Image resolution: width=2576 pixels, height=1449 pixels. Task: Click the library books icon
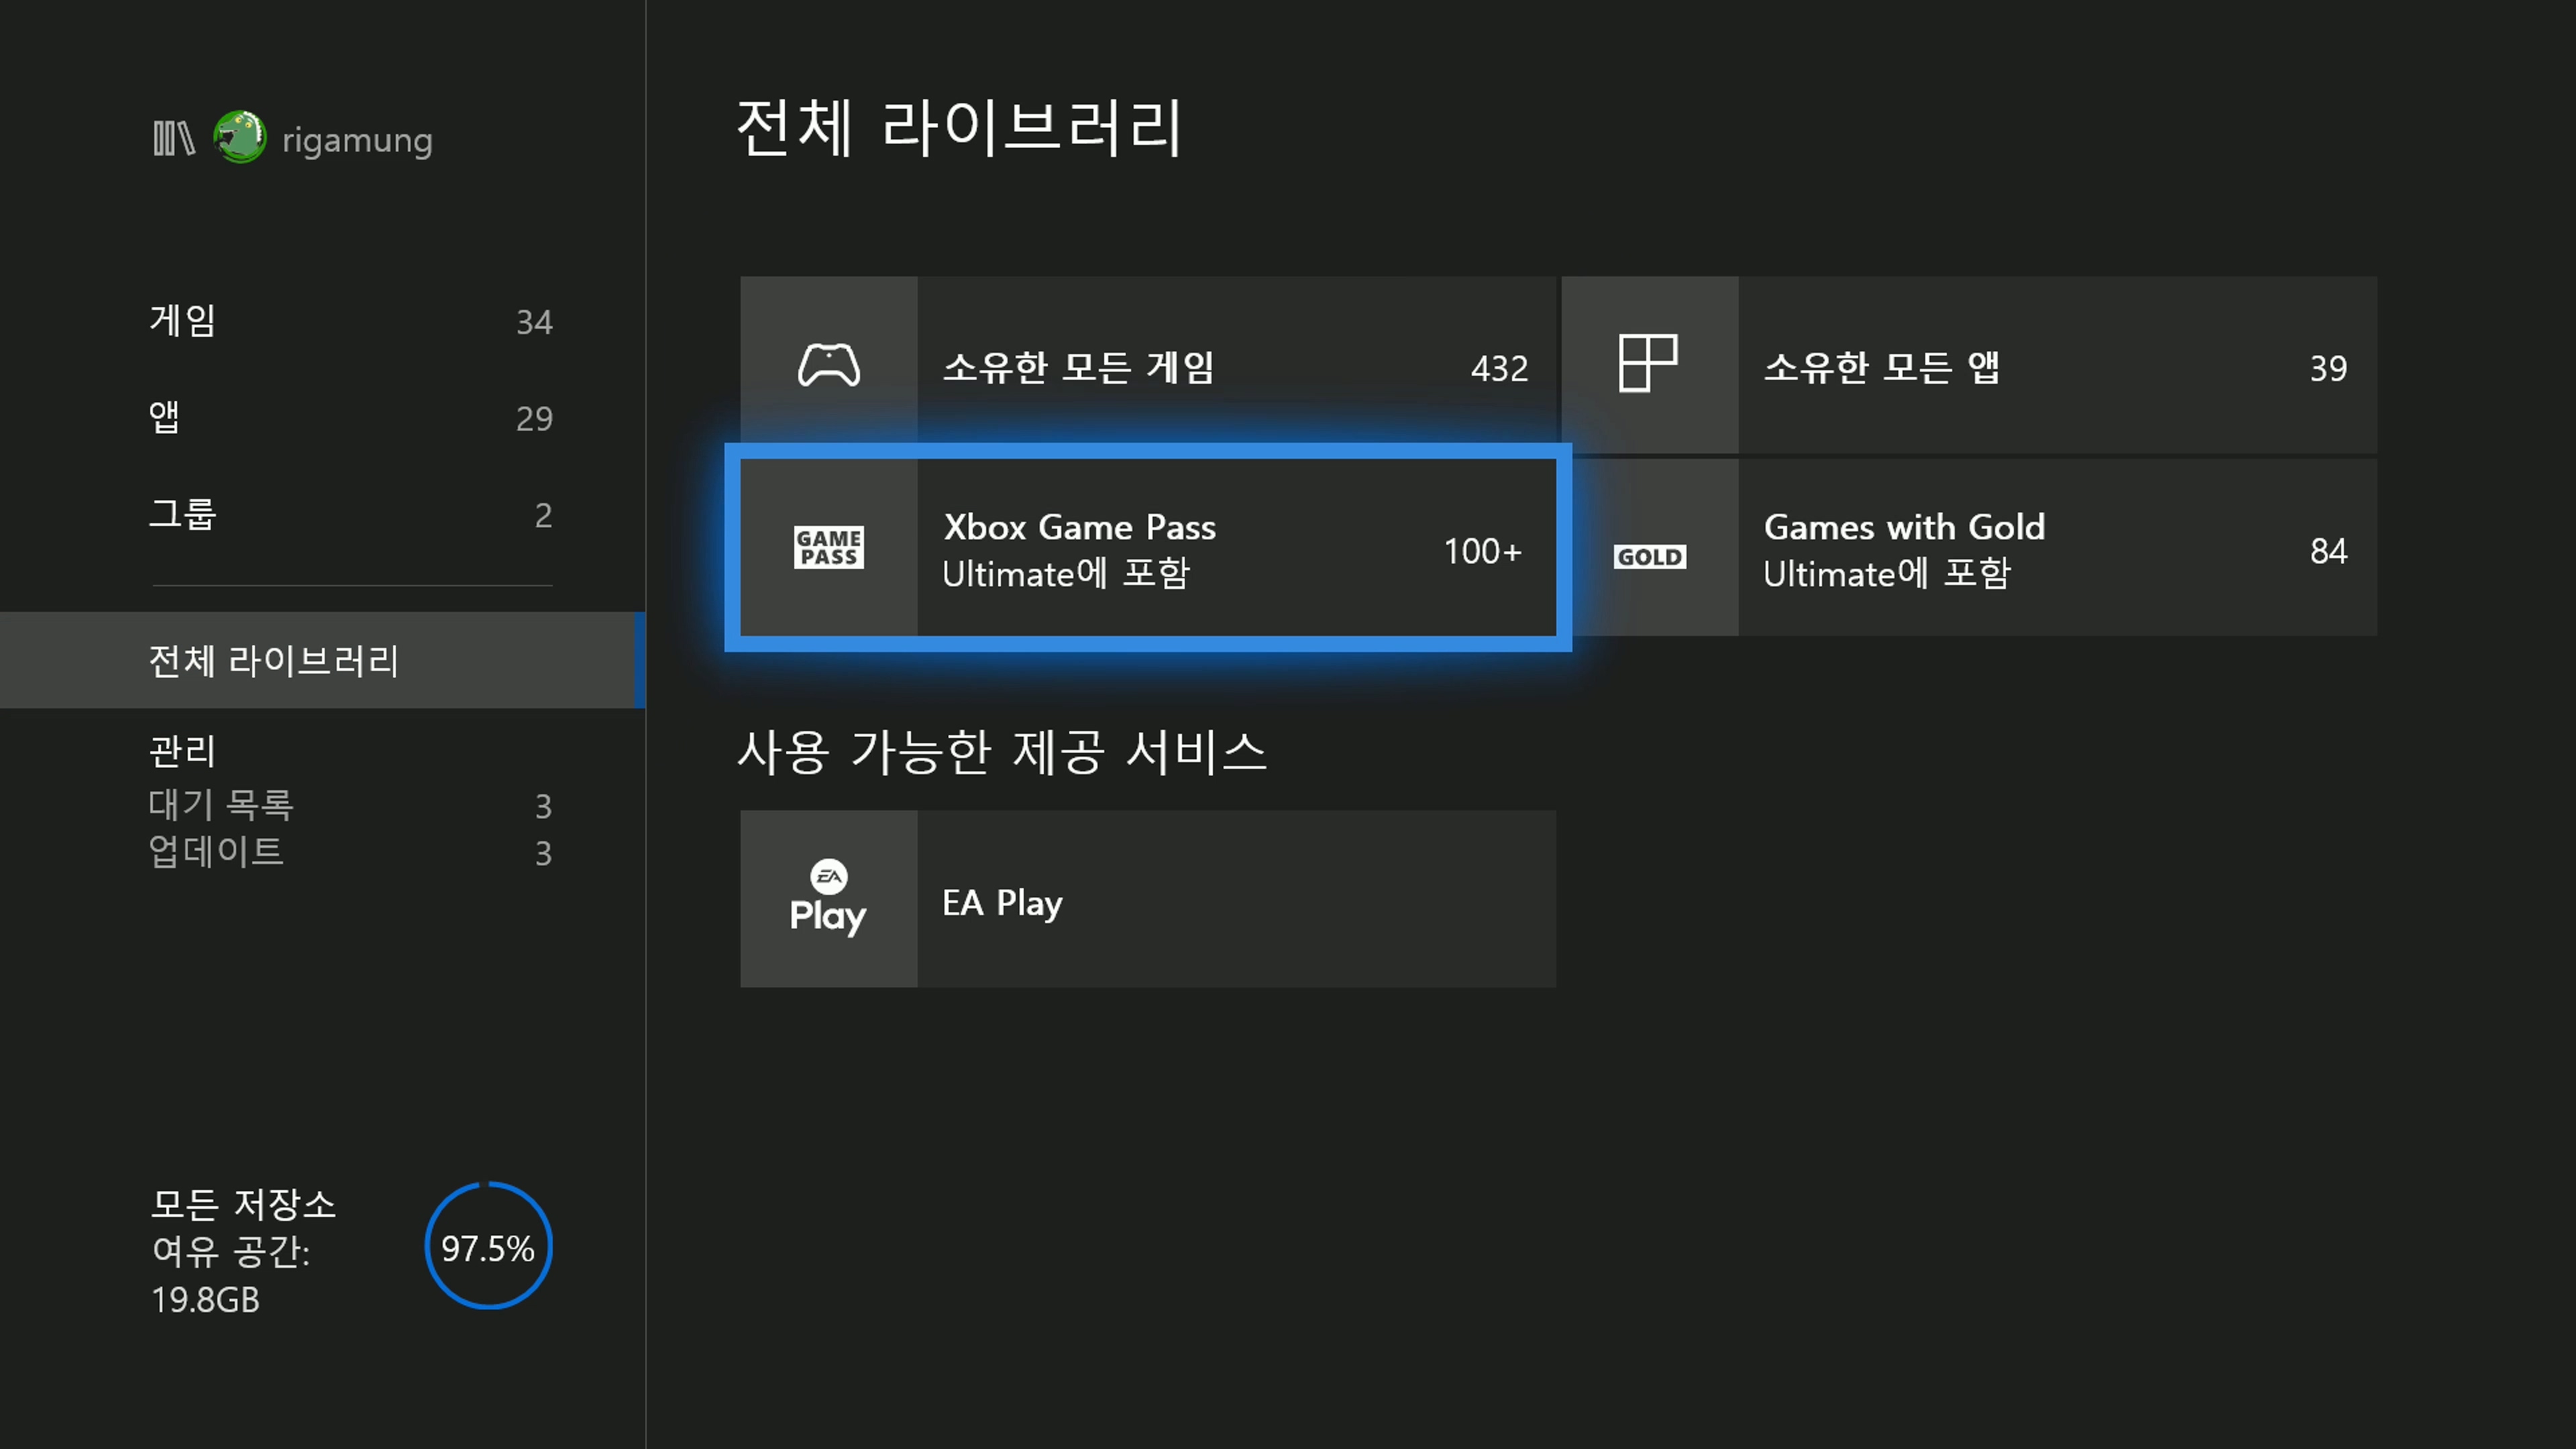coord(173,138)
